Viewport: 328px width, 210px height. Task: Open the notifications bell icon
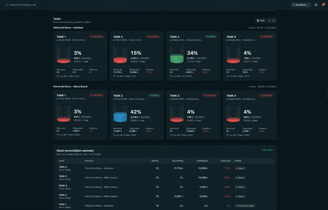click(323, 4)
